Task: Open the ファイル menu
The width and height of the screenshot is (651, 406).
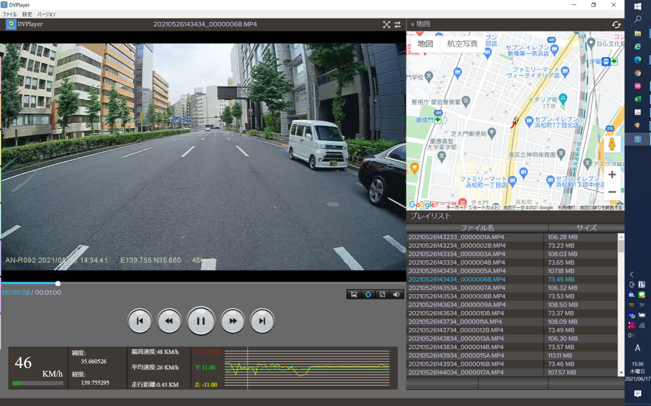Action: coord(9,14)
